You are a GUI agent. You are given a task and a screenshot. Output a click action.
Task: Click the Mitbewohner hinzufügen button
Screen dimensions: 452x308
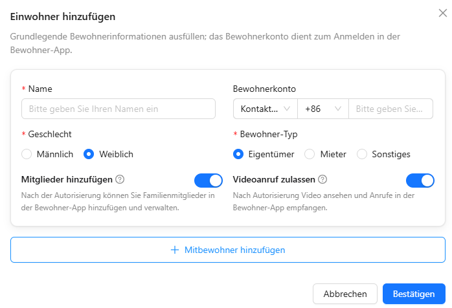228,250
